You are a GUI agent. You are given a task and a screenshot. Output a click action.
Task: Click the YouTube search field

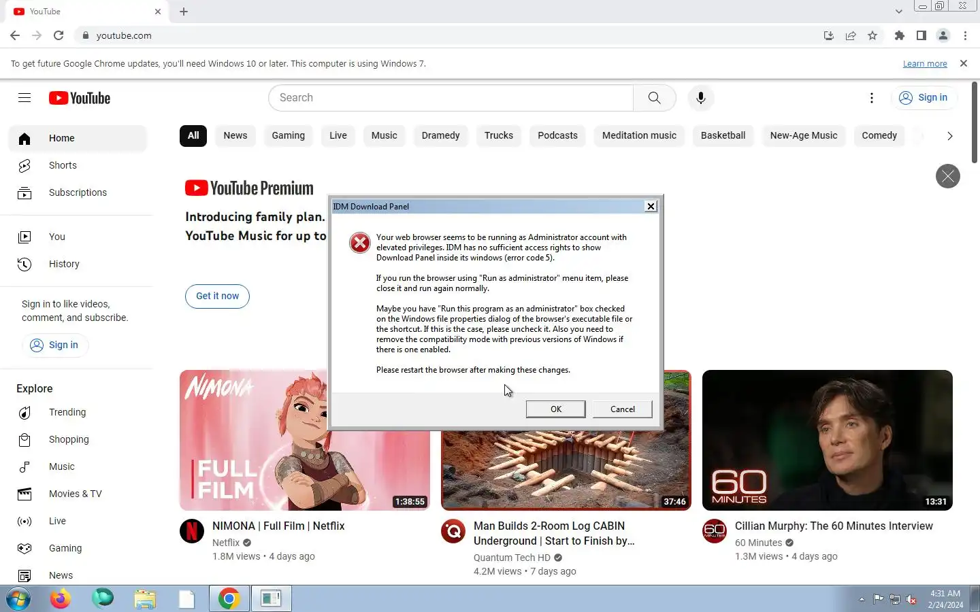tap(451, 98)
